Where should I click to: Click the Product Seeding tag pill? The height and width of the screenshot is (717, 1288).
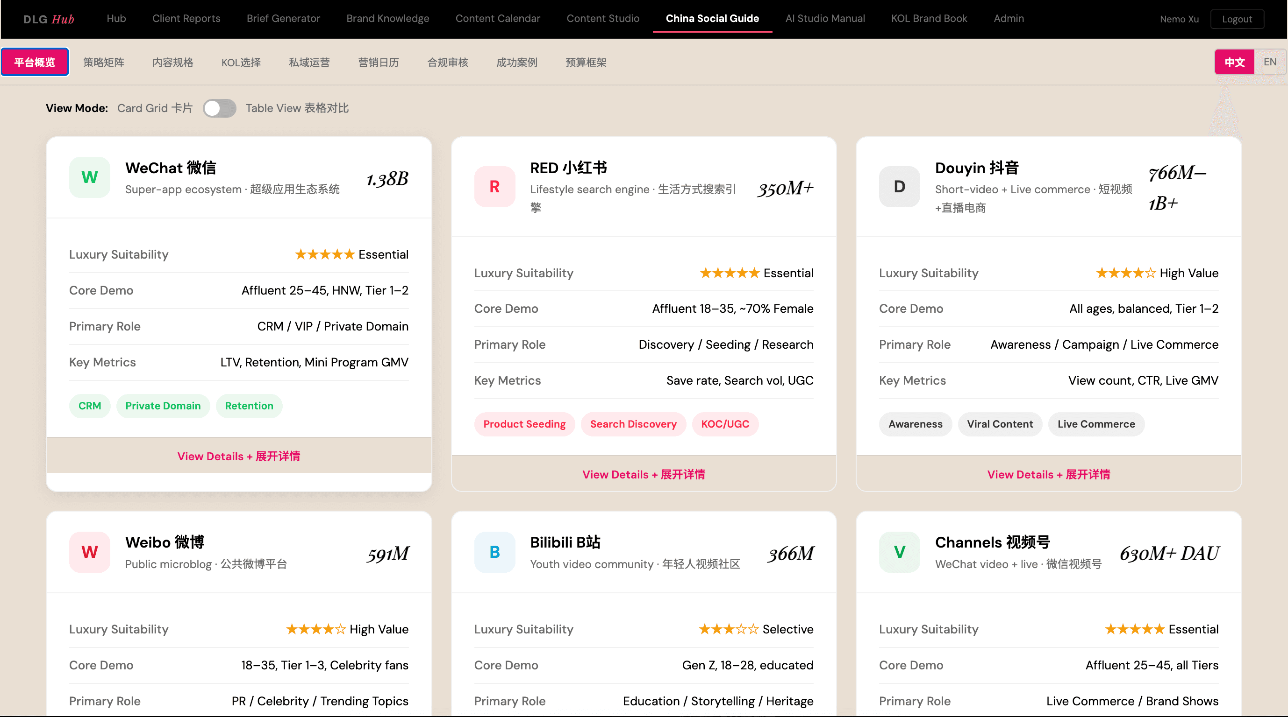[524, 424]
